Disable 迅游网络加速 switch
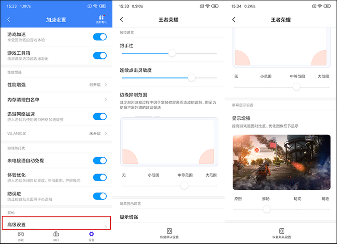Screen dimensions: 337x244 (x=100, y=117)
